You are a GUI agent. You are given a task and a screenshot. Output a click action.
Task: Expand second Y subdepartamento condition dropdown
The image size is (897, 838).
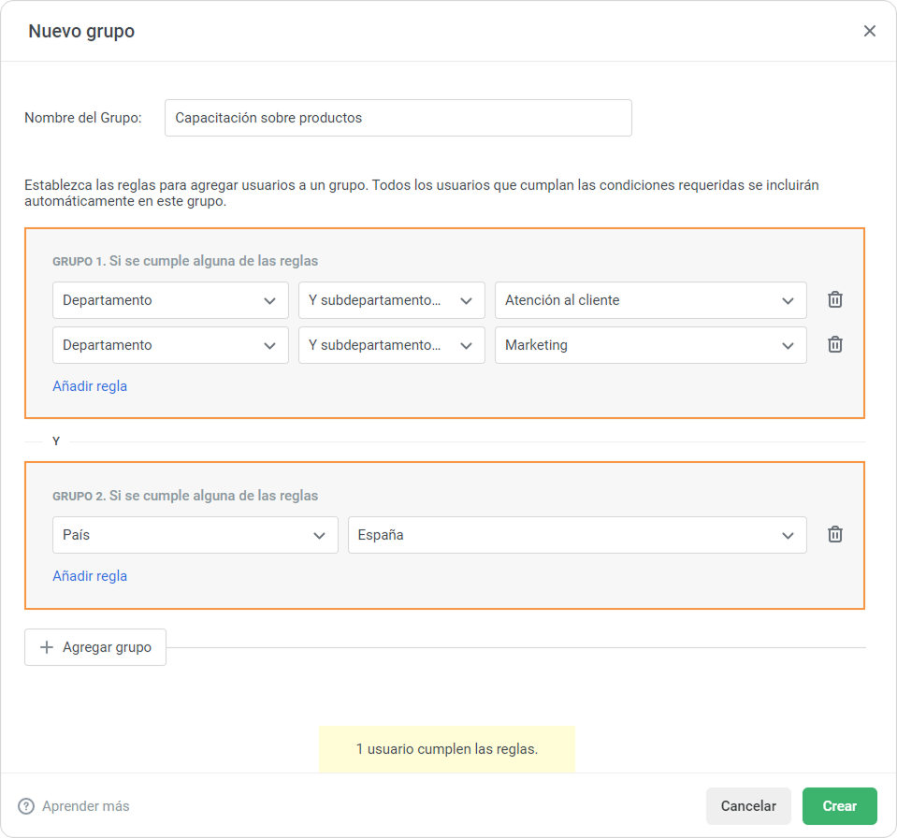391,345
